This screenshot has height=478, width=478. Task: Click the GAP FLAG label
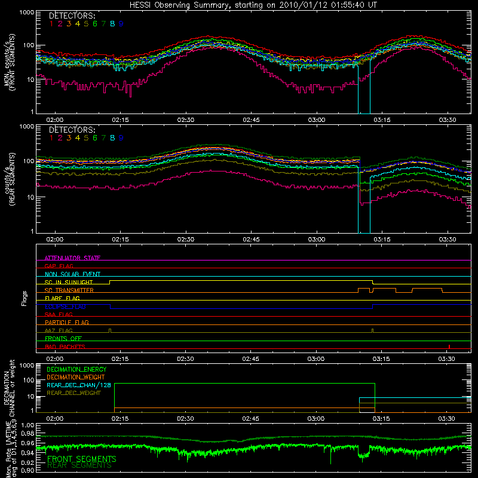(x=59, y=266)
